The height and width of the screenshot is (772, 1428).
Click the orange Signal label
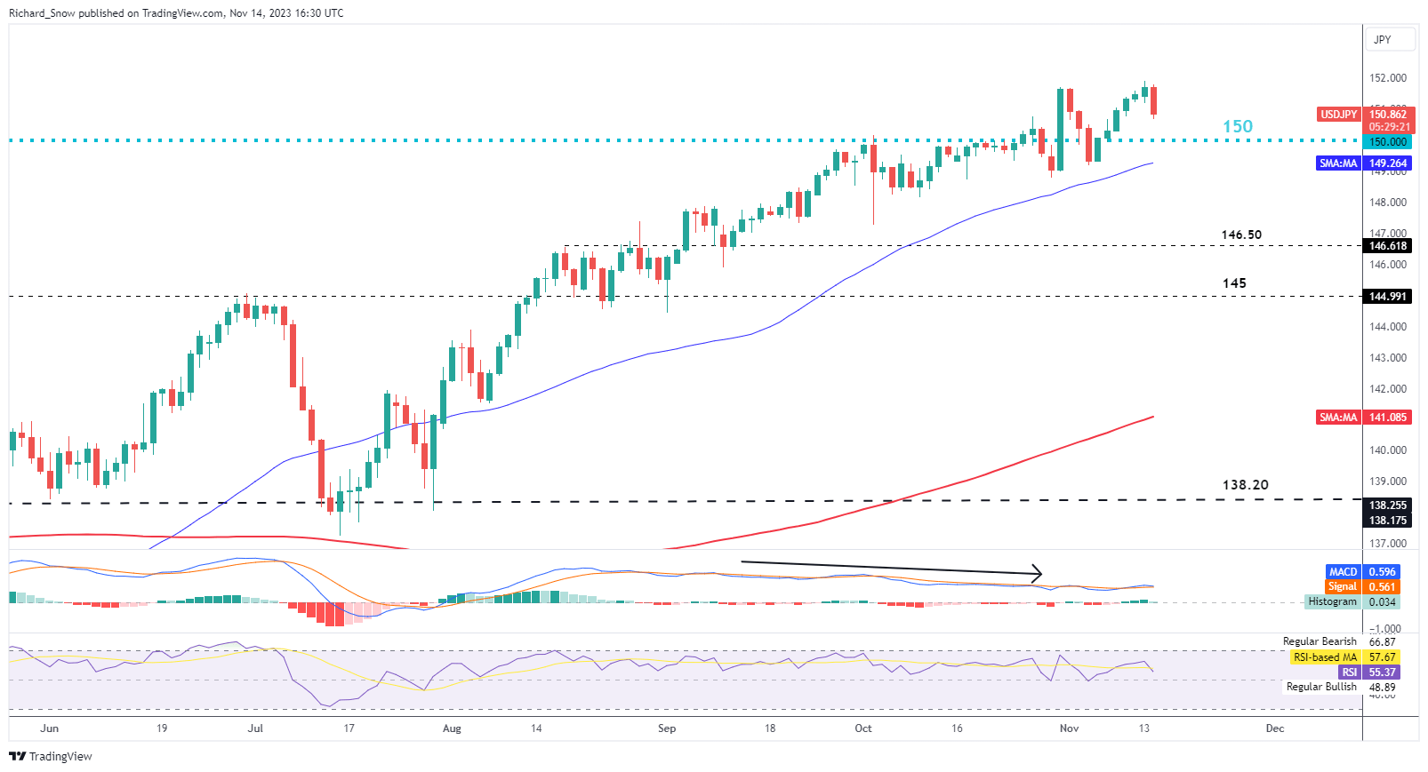(1343, 587)
